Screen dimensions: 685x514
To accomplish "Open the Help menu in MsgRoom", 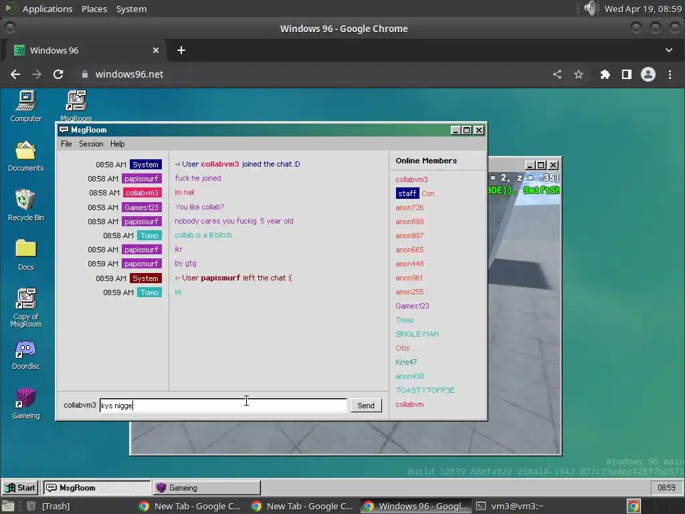I will tap(117, 144).
